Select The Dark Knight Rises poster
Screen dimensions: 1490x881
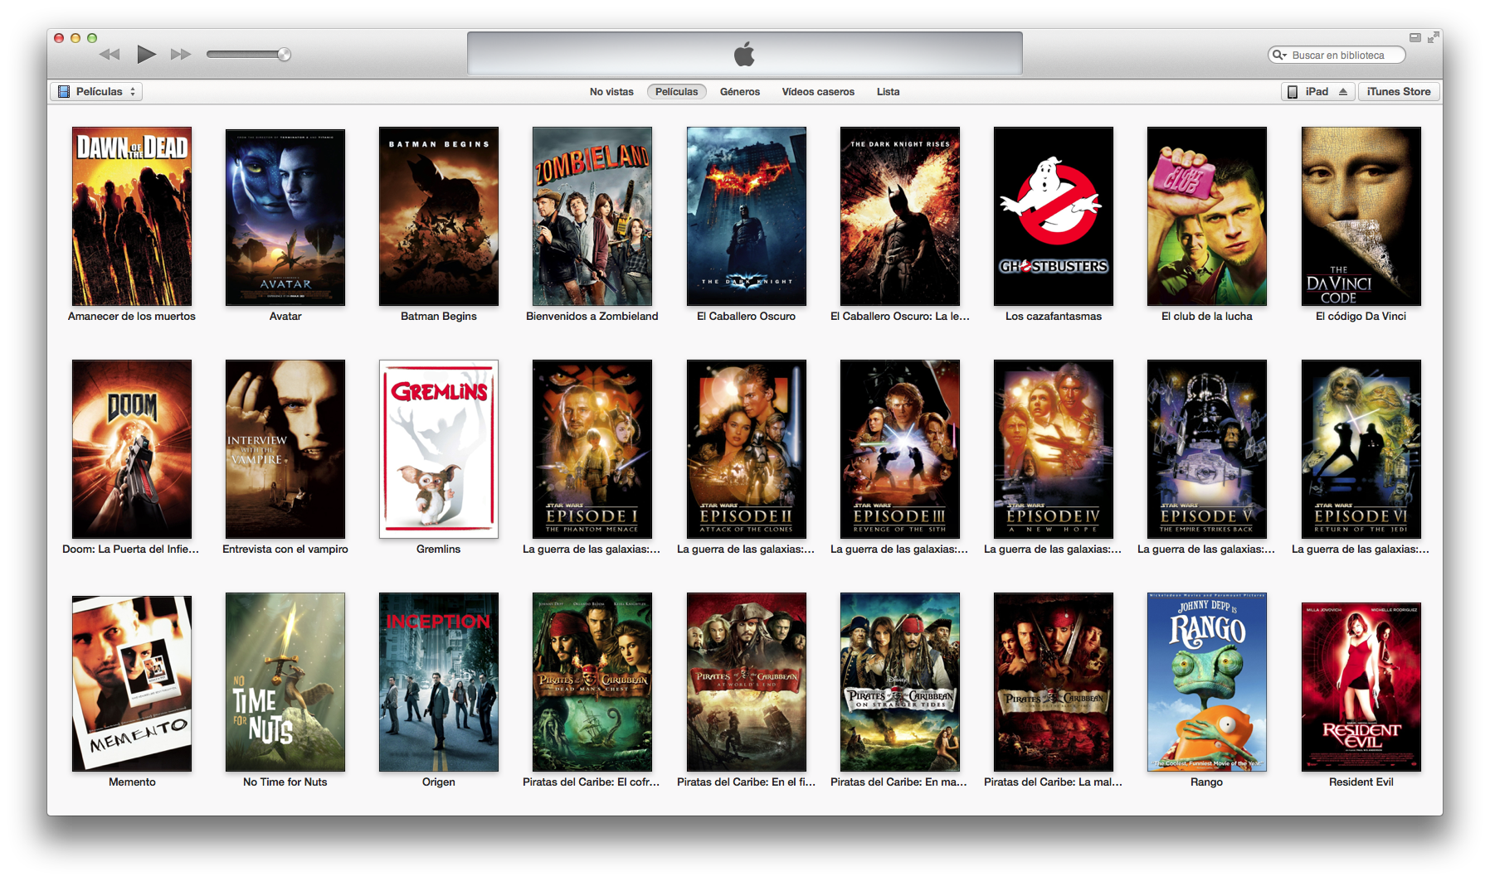900,216
